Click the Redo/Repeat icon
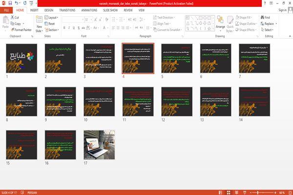This screenshot has width=293, height=195. click(x=25, y=3)
